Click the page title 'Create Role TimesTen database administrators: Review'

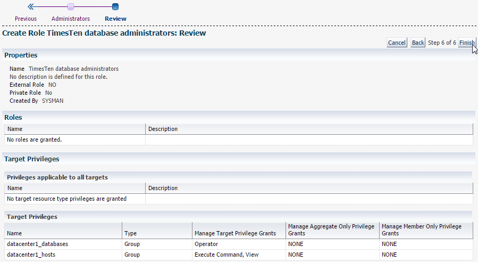click(x=104, y=33)
